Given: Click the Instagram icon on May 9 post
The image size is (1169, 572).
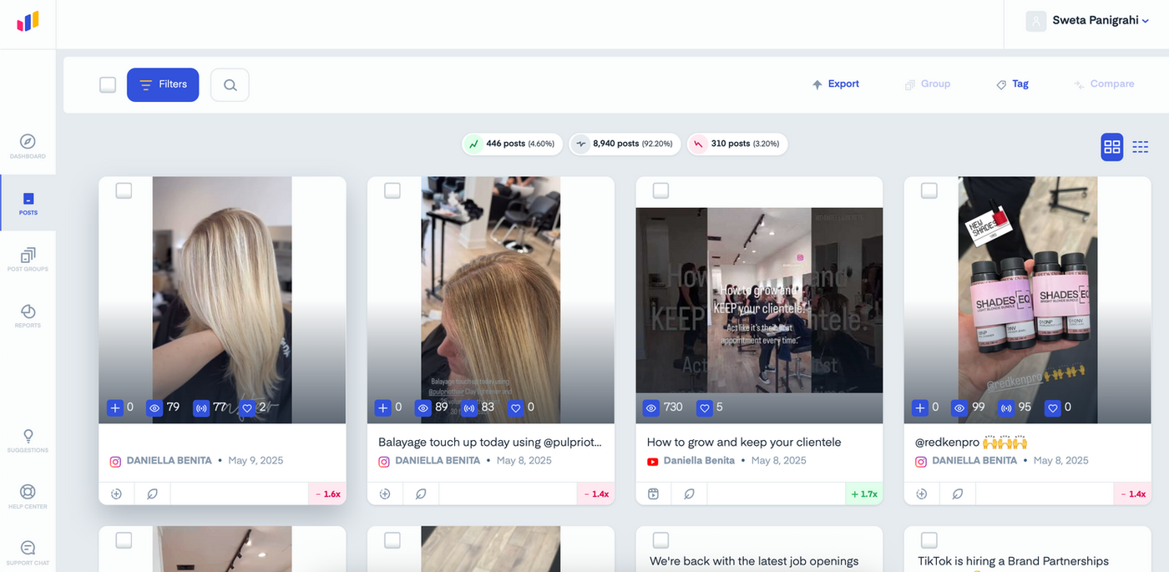Looking at the screenshot, I should coord(116,461).
